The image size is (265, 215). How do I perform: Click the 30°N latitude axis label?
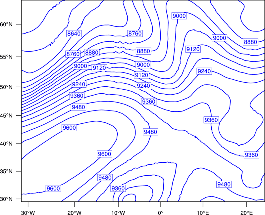coord(6,199)
